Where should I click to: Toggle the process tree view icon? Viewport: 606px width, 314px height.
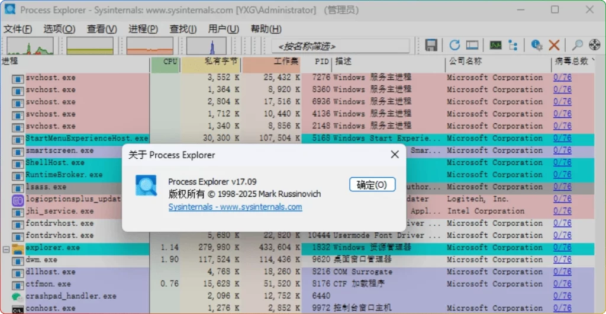point(513,46)
